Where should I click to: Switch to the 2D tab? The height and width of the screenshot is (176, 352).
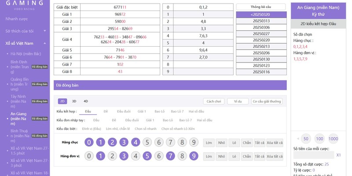pyautogui.click(x=62, y=101)
